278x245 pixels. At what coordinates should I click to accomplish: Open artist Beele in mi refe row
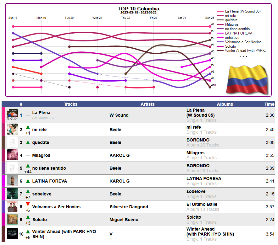pyautogui.click(x=115, y=130)
